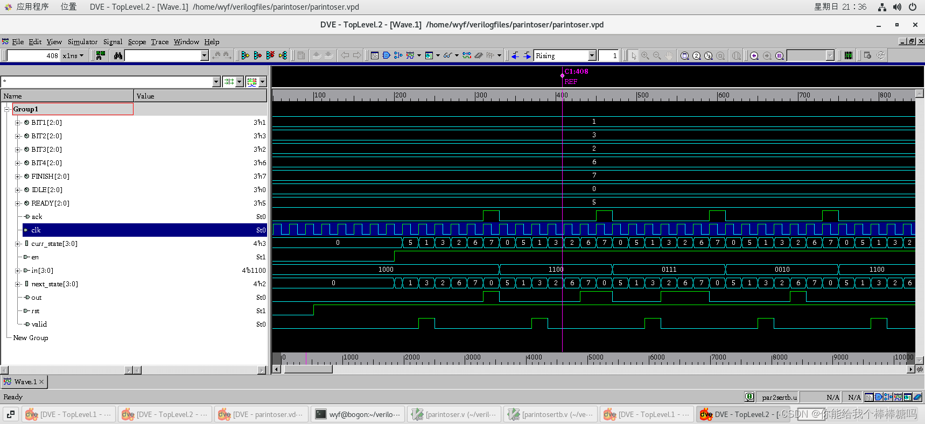This screenshot has height=424, width=925.
Task: Open the File menu
Action: coord(18,41)
